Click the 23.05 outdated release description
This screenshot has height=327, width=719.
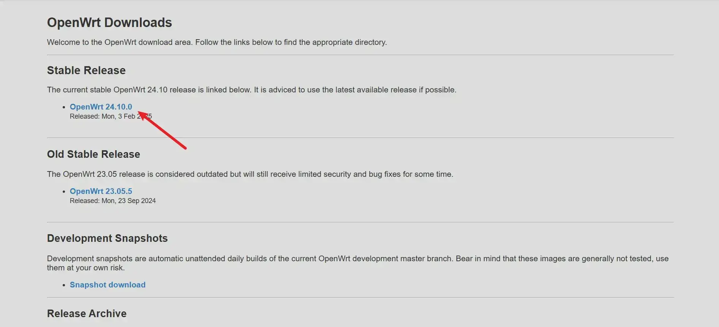coord(250,174)
